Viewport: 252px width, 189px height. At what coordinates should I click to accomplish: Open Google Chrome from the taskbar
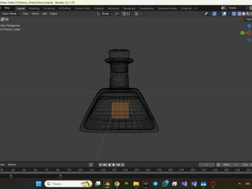(x=117, y=184)
